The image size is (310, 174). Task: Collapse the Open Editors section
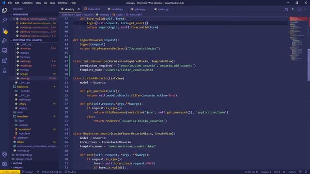click(20, 14)
